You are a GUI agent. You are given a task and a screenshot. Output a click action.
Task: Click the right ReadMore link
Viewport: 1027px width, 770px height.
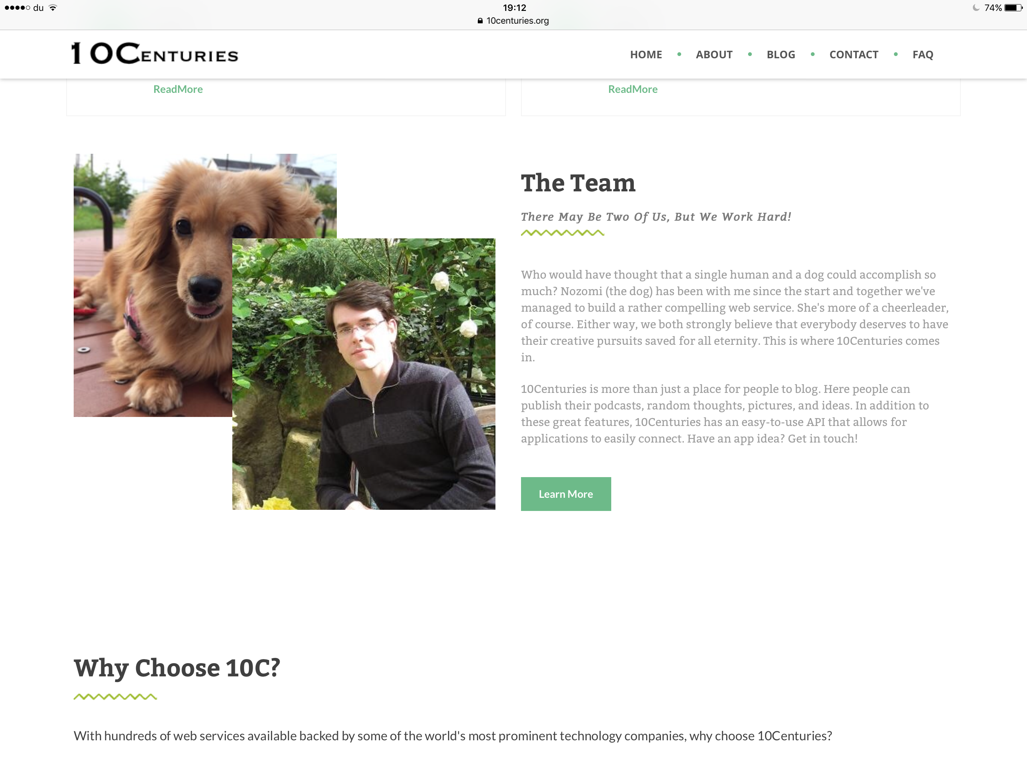[632, 89]
